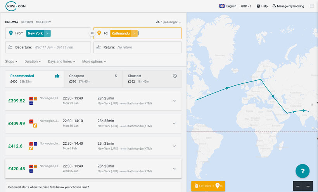Viewport: 318px width, 192px height.
Task: Expand the £409.99 flight details
Action: [x=174, y=123]
